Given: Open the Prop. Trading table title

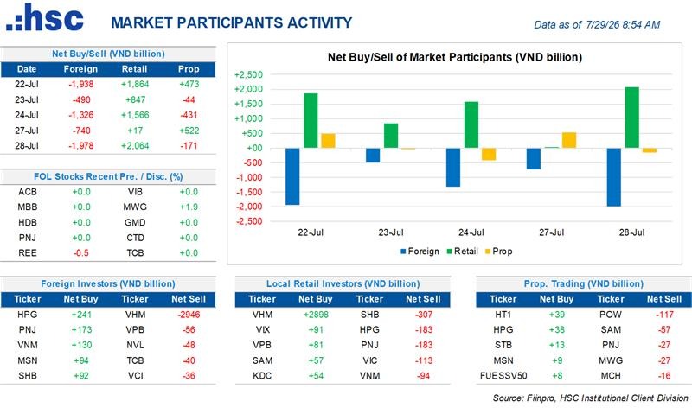Looking at the screenshot, I should pyautogui.click(x=583, y=284).
